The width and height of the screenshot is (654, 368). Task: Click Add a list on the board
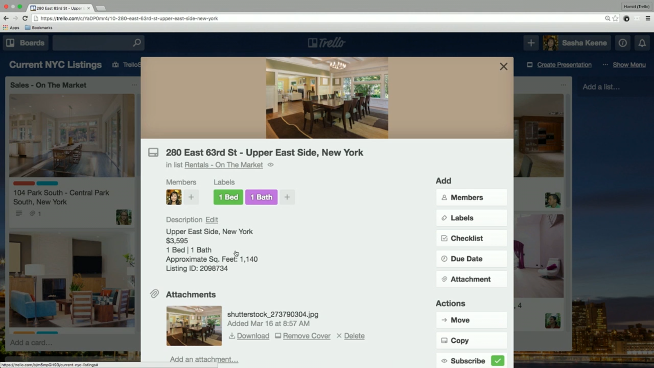coord(601,87)
